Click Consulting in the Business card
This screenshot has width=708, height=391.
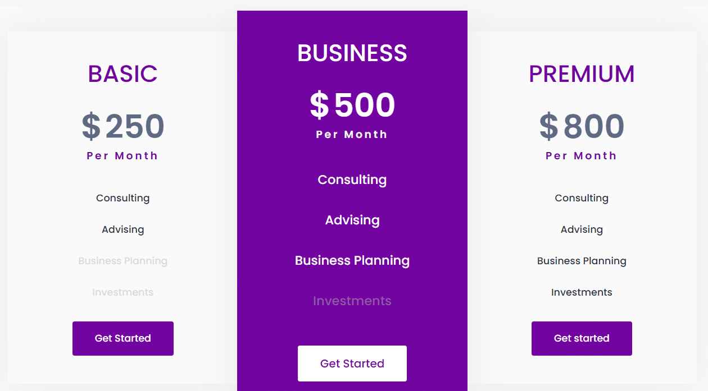pyautogui.click(x=352, y=180)
